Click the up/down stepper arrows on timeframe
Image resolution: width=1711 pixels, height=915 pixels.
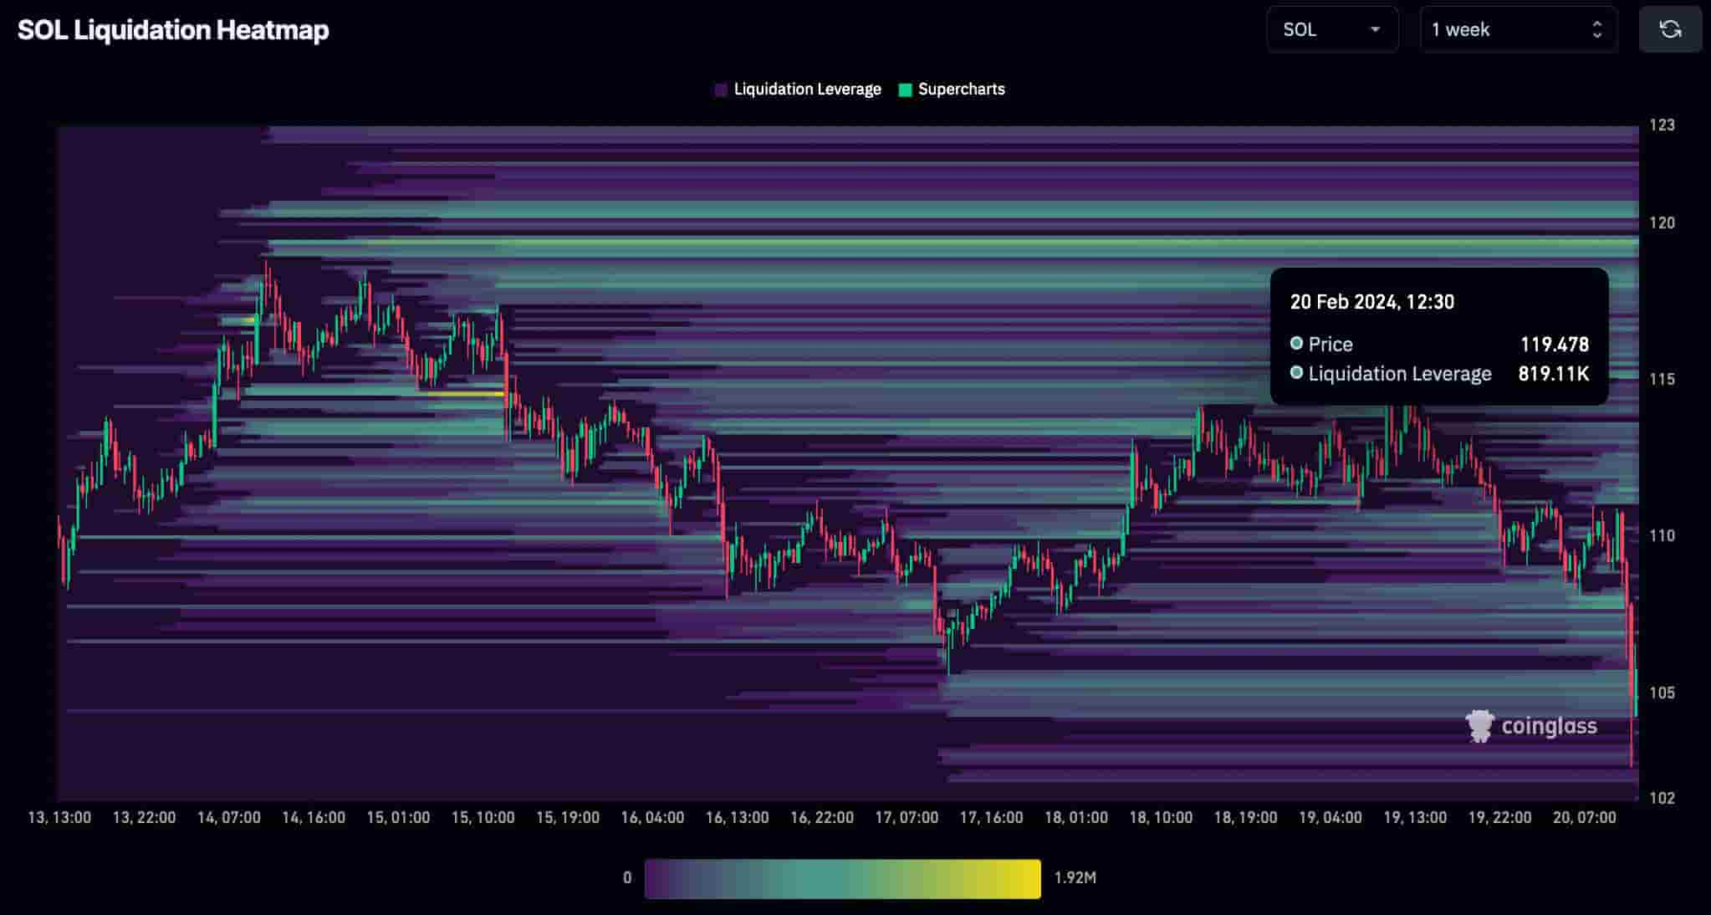pos(1596,29)
